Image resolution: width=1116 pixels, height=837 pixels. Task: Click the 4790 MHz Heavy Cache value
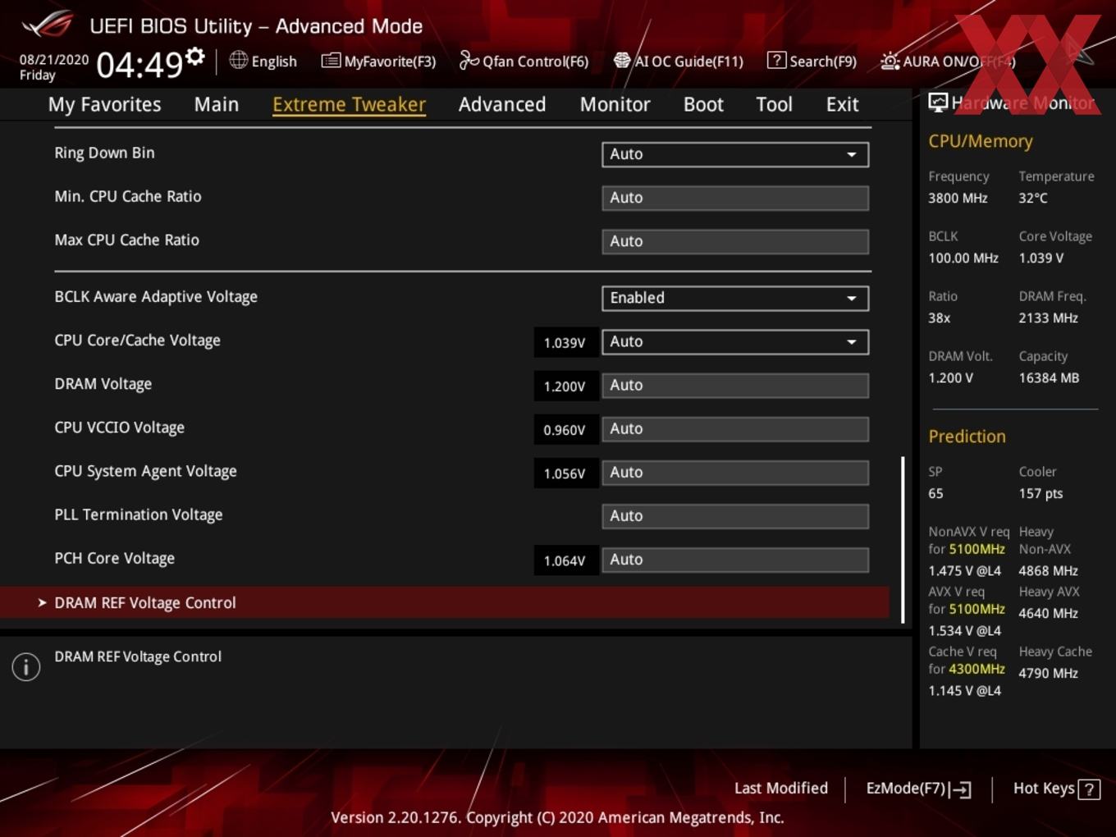pyautogui.click(x=1048, y=673)
